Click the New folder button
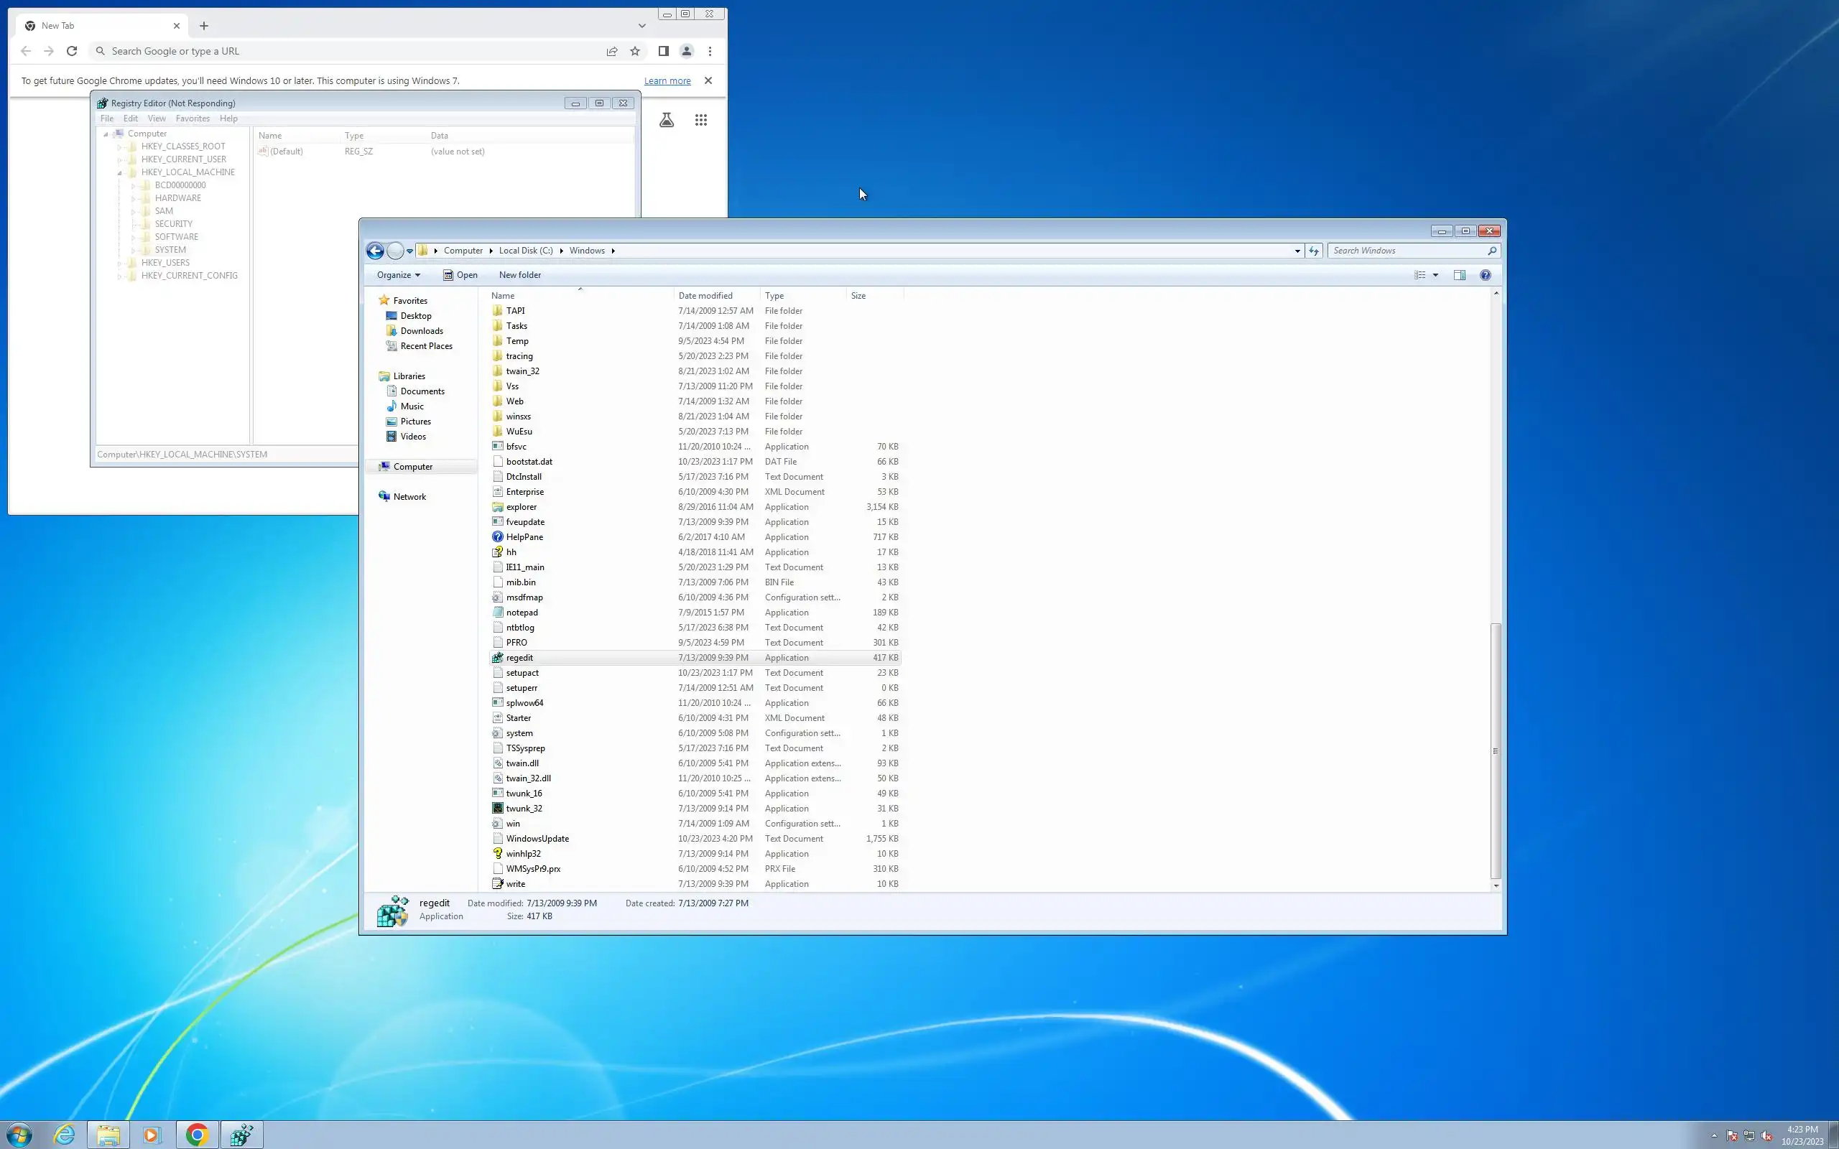 [x=520, y=275]
